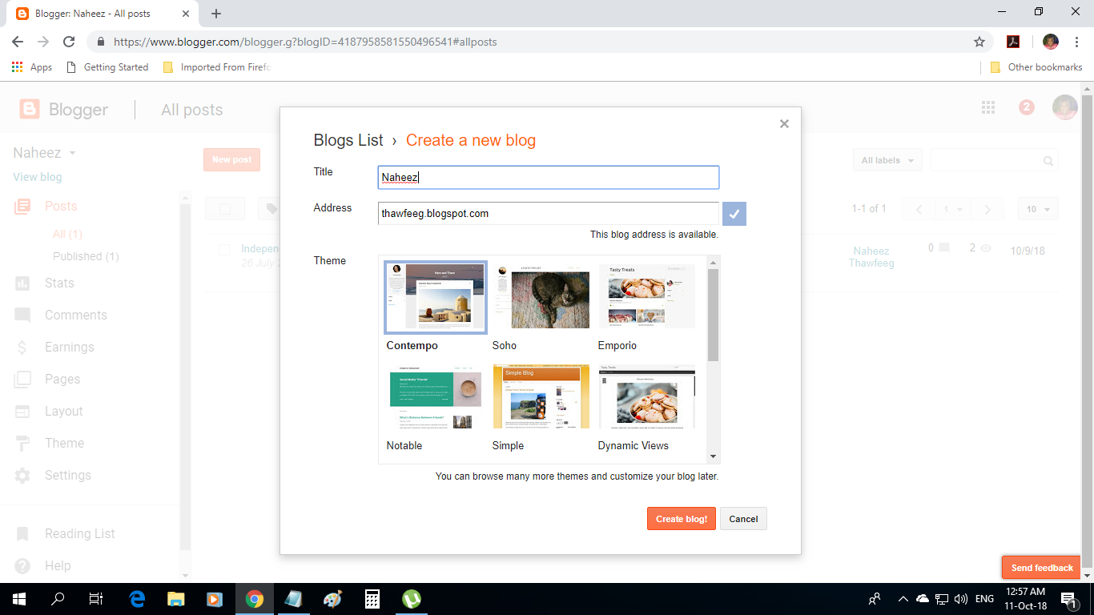Click the notifications badge icon
Screen dimensions: 1094x615
pos(1027,107)
